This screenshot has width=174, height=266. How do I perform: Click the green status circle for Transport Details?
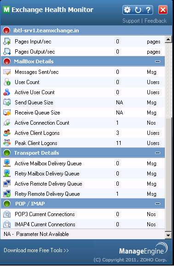click(7, 153)
